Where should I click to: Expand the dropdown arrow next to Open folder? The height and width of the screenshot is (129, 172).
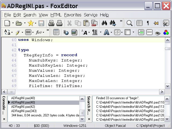[x=25, y=23]
